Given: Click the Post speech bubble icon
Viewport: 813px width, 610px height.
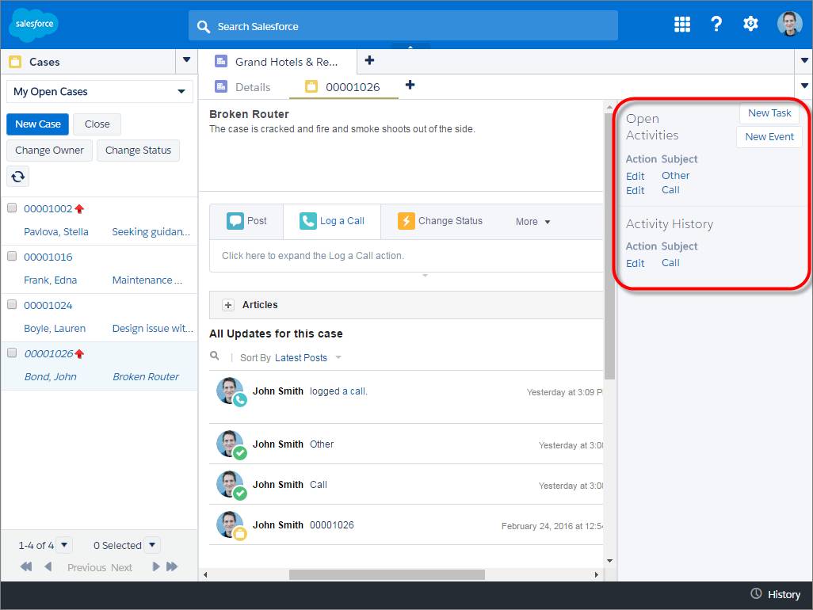Looking at the screenshot, I should pos(235,221).
